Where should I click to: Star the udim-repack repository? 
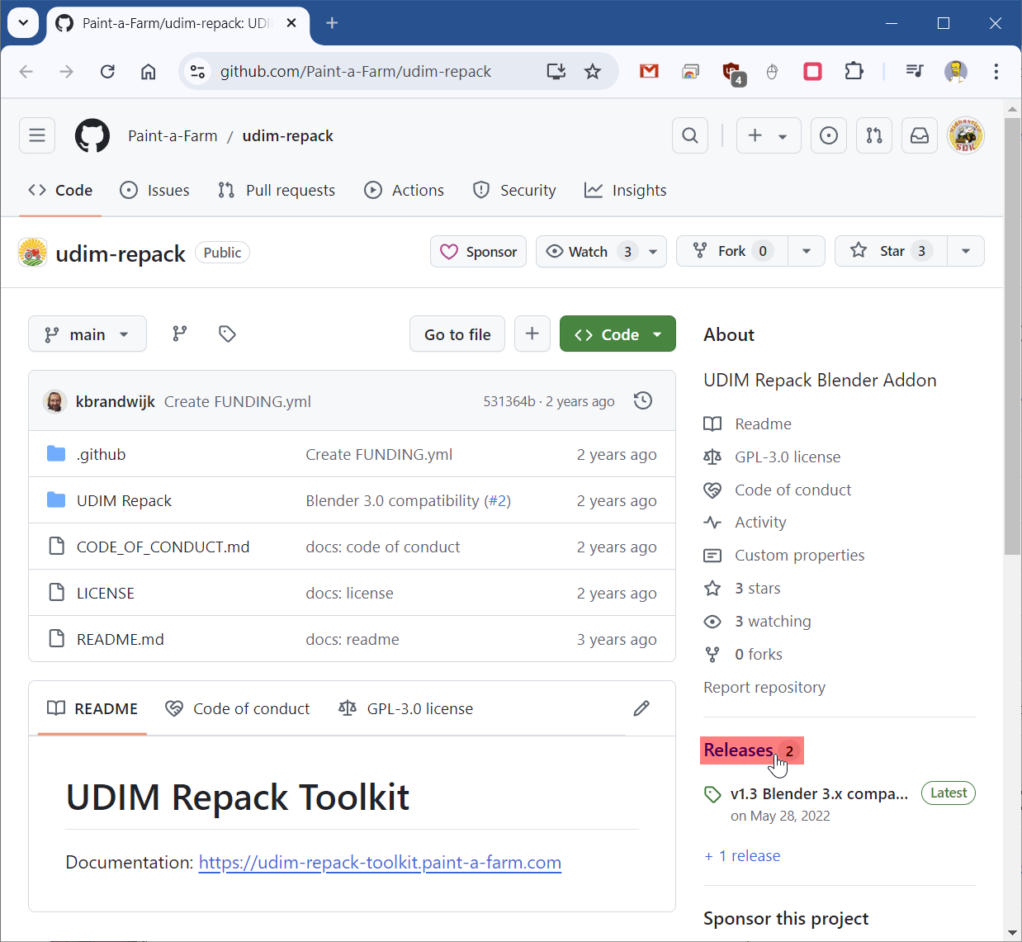pos(891,251)
